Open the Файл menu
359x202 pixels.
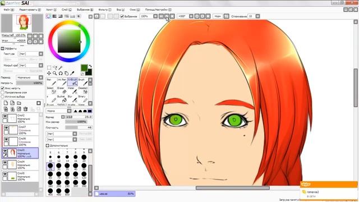(8, 10)
